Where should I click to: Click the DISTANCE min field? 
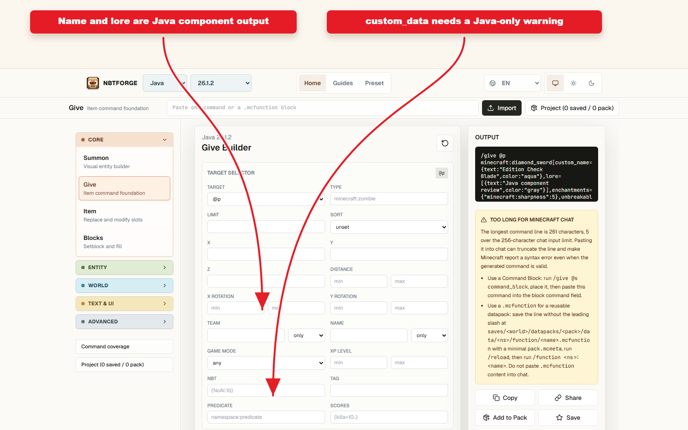click(359, 281)
